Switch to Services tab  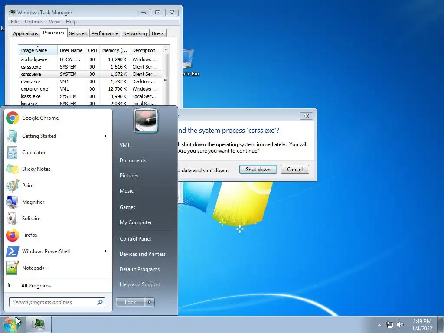coord(78,33)
